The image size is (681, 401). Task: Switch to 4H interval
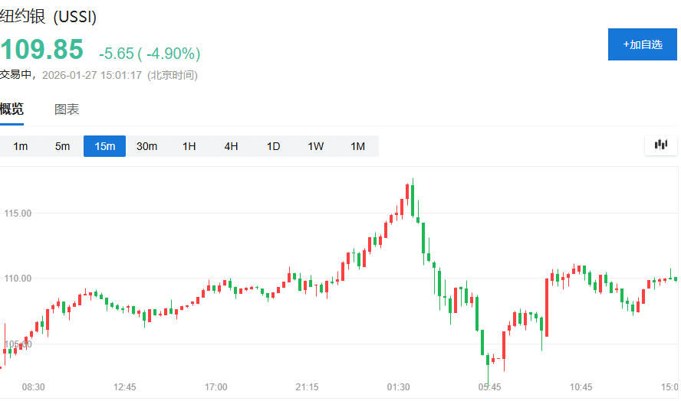click(x=231, y=146)
